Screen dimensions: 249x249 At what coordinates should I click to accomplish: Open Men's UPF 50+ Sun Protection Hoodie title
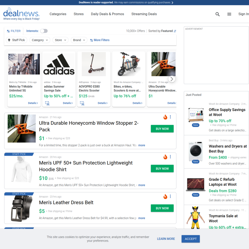point(86,166)
